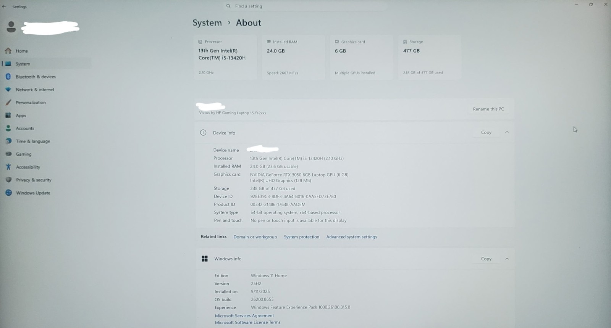Click the Windows logo icon
The image size is (611, 328).
[205, 259]
